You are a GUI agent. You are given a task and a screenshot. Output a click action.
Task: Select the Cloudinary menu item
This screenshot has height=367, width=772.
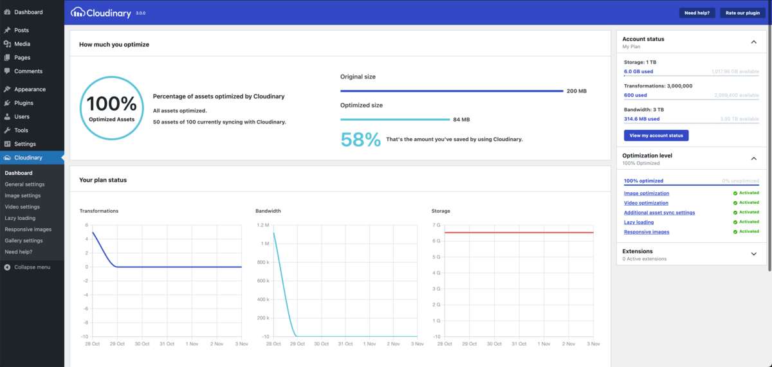click(x=32, y=157)
